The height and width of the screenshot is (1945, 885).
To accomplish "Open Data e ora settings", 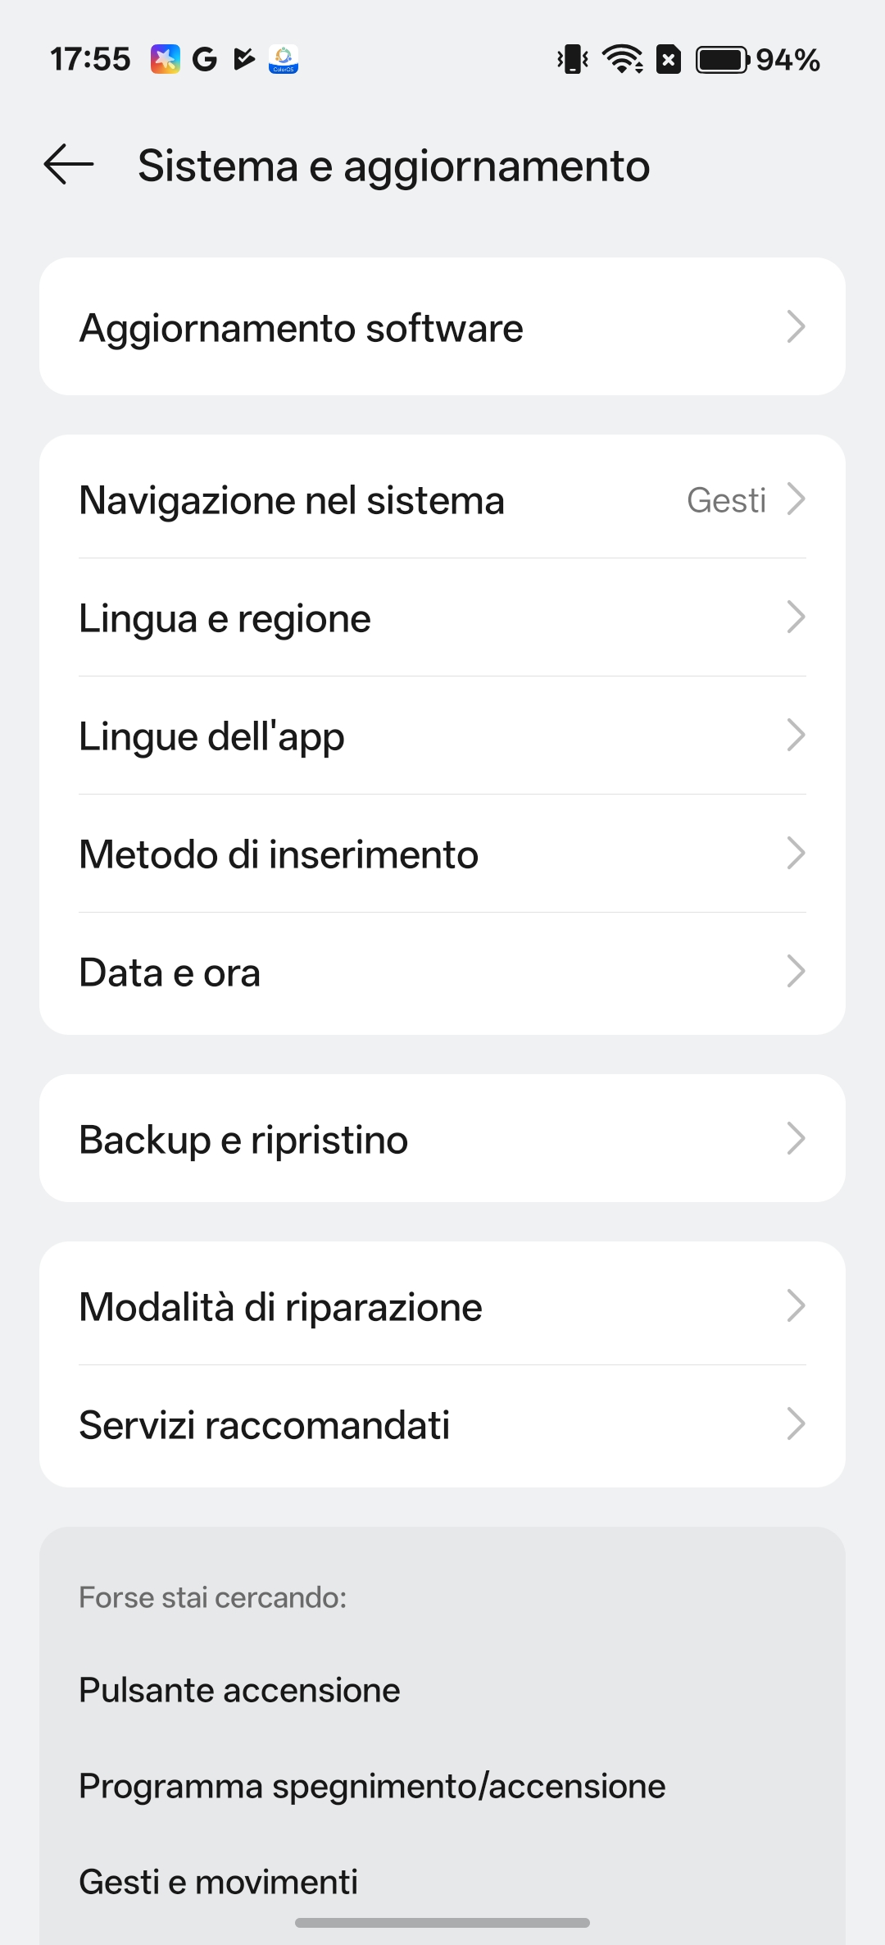I will (442, 972).
